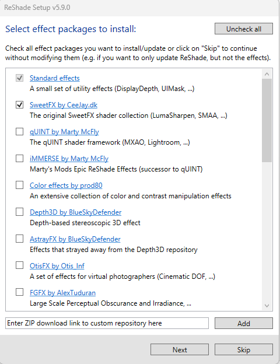280x364 pixels.
Task: Click Skip to continue without effects
Action: [x=244, y=349]
